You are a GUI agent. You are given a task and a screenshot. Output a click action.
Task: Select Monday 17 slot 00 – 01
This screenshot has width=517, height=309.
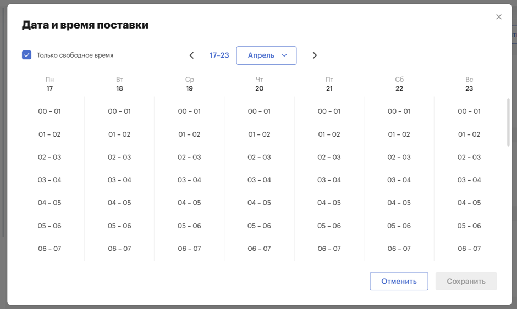point(50,111)
